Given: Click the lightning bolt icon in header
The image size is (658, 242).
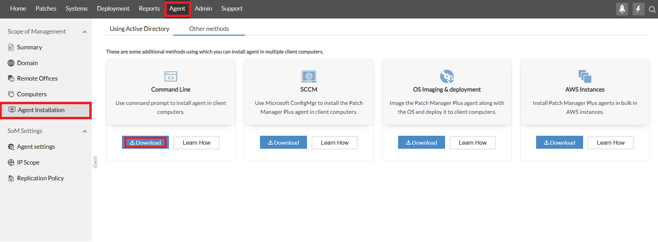Looking at the screenshot, I should coord(638,9).
